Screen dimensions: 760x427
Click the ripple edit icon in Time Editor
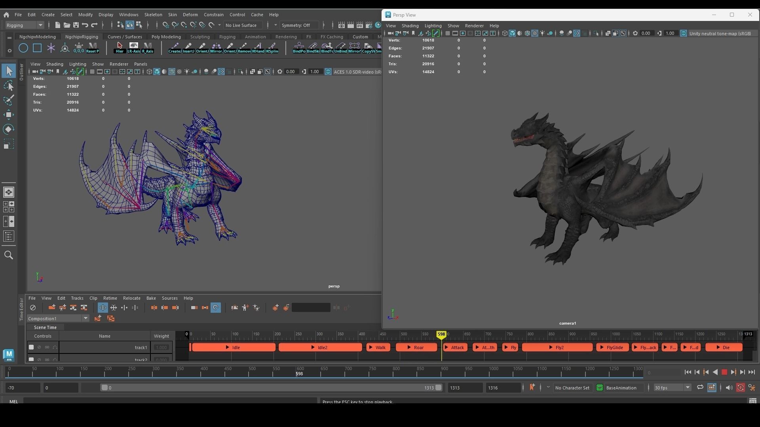(x=103, y=308)
